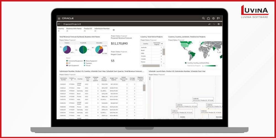Click scroll-up arrow of submissions table
Screen dimensions: 276x138
point(144,83)
